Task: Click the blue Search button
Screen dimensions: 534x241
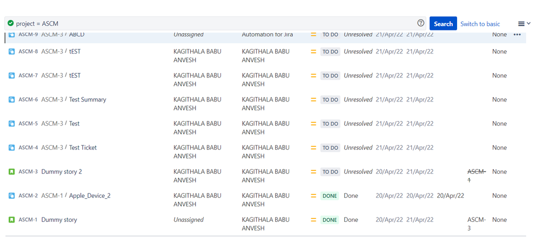Action: tap(443, 24)
